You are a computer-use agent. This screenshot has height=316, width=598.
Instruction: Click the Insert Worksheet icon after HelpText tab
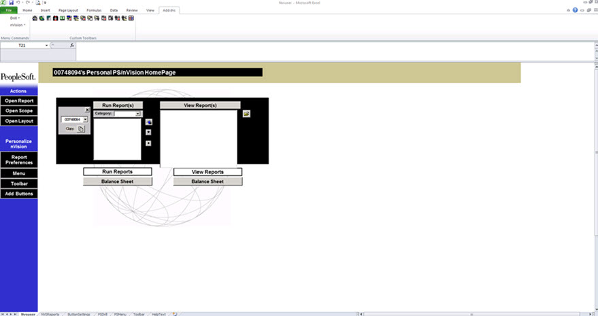[x=175, y=314]
